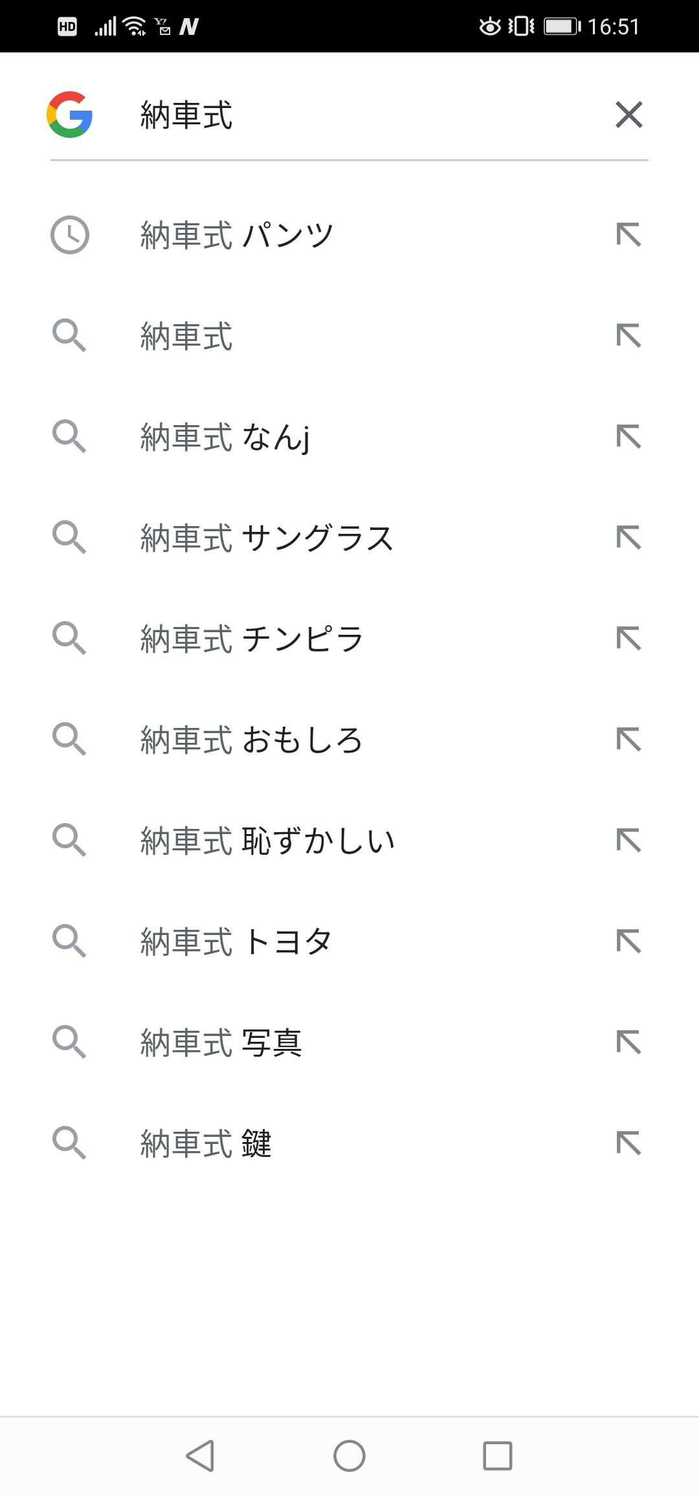Insert 納車式 パンツ using its arrow icon
The width and height of the screenshot is (699, 1496).
pyautogui.click(x=628, y=235)
